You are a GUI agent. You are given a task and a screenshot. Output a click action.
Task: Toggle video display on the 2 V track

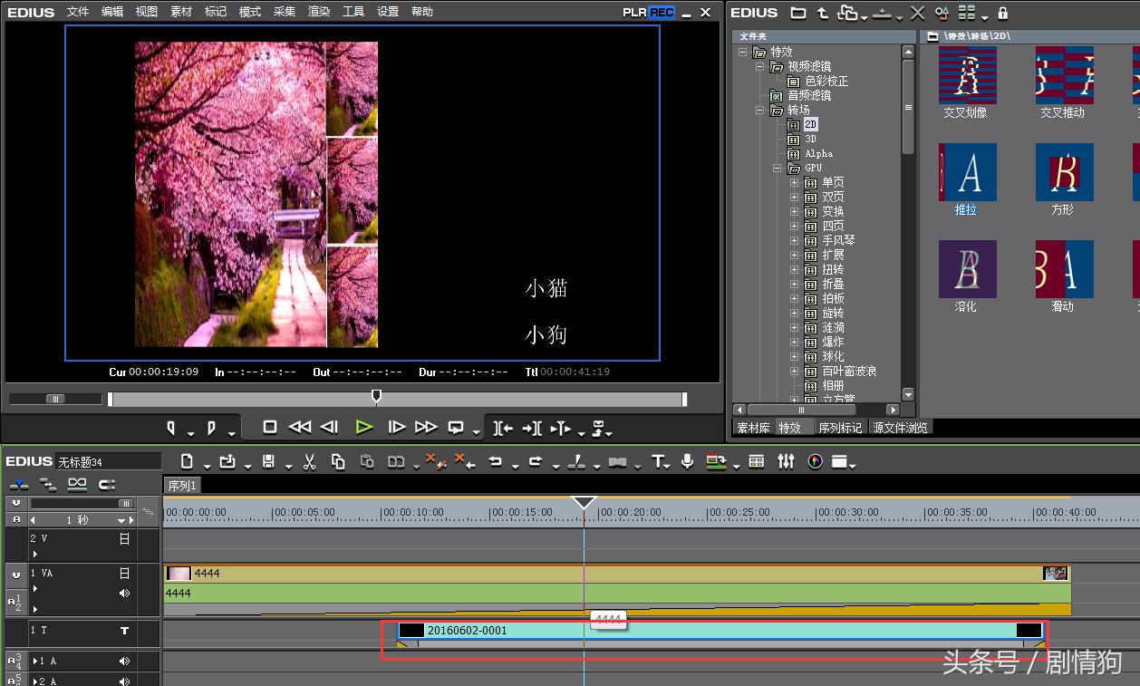(124, 538)
